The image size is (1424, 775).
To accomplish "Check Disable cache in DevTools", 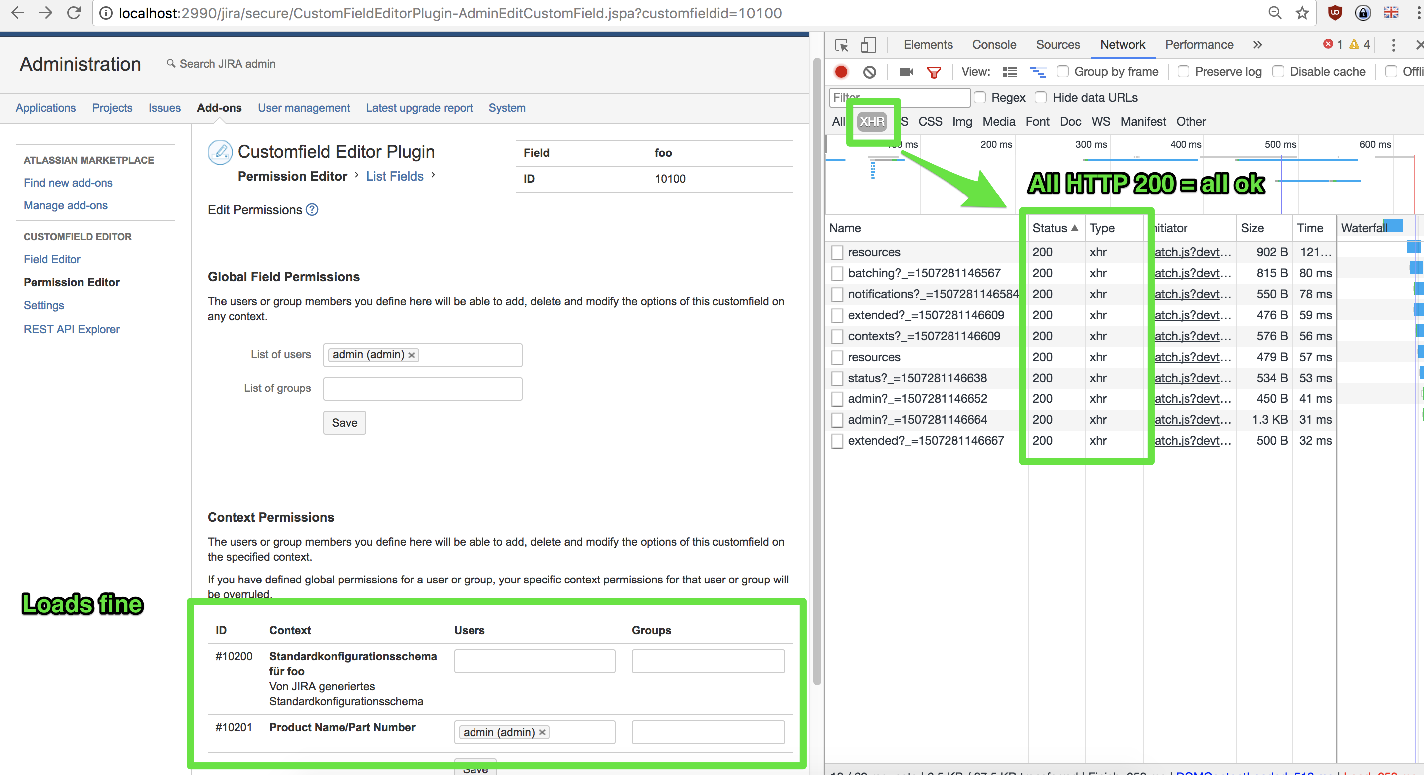I will coord(1279,72).
